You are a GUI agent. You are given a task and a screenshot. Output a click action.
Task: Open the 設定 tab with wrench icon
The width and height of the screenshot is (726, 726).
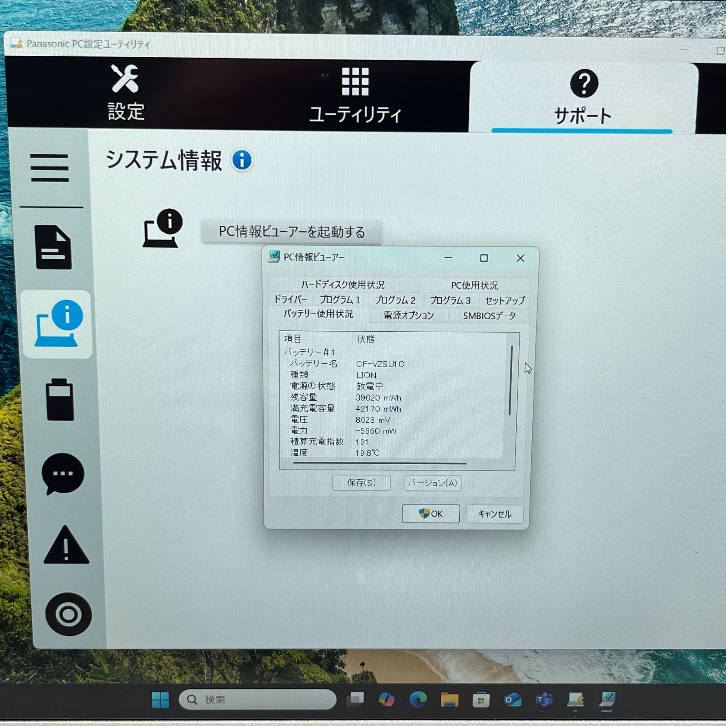point(126,93)
